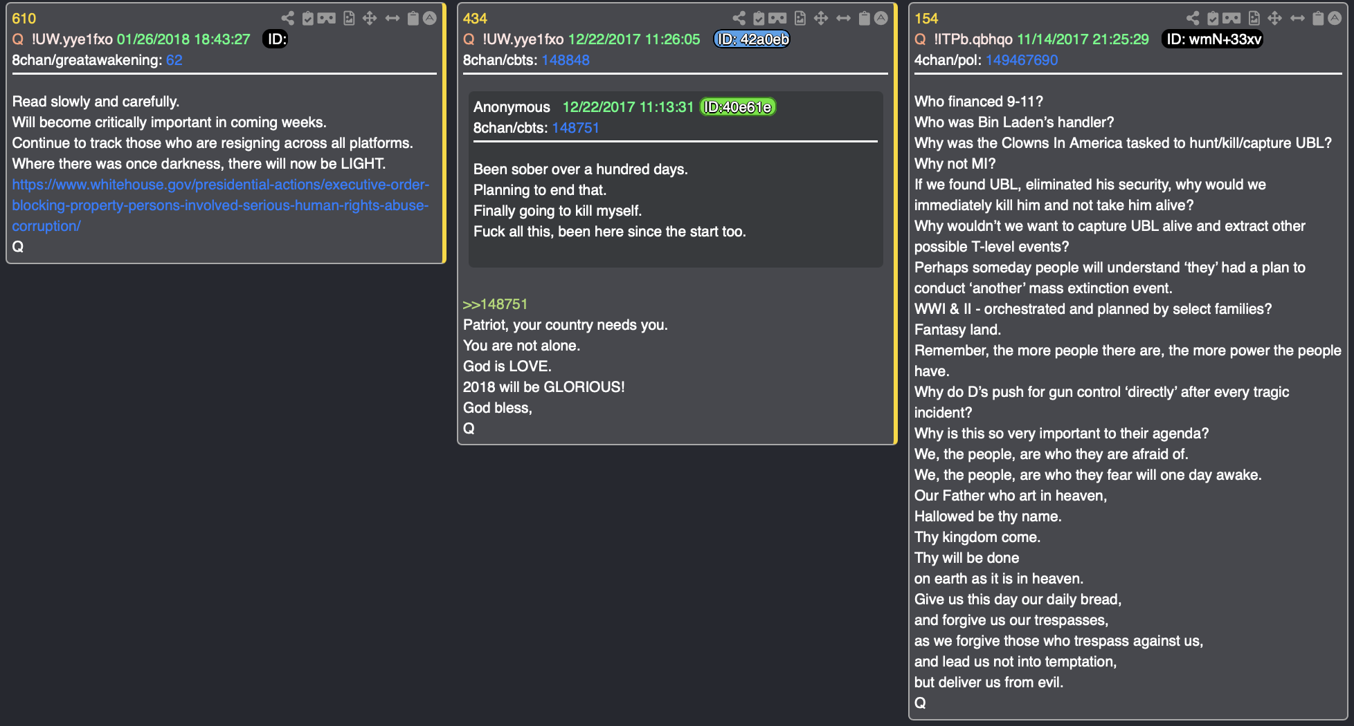Click the line 'Read slowly and carefully.'
Viewport: 1354px width, 726px height.
pyautogui.click(x=96, y=102)
